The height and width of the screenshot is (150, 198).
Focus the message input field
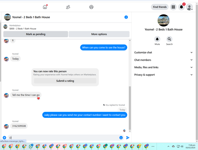pos(63,138)
